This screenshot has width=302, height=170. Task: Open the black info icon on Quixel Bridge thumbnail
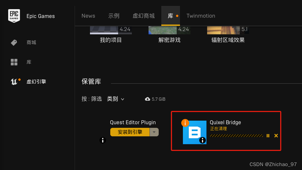203,140
